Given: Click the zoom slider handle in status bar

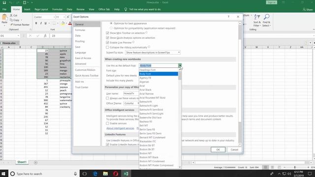Looking at the screenshot, I should [x=295, y=167].
